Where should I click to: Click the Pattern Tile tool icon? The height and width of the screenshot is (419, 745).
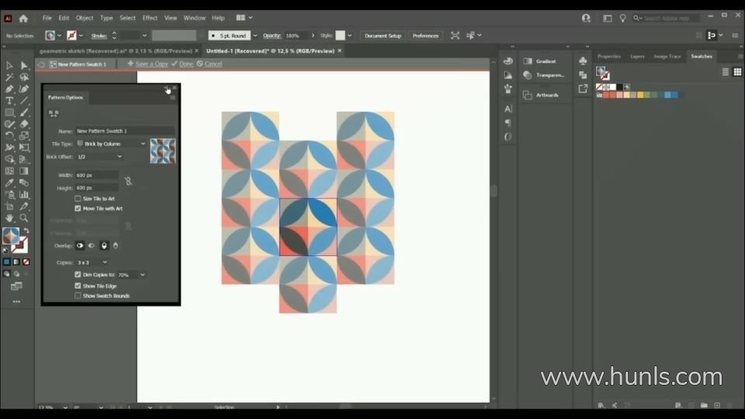(x=54, y=113)
